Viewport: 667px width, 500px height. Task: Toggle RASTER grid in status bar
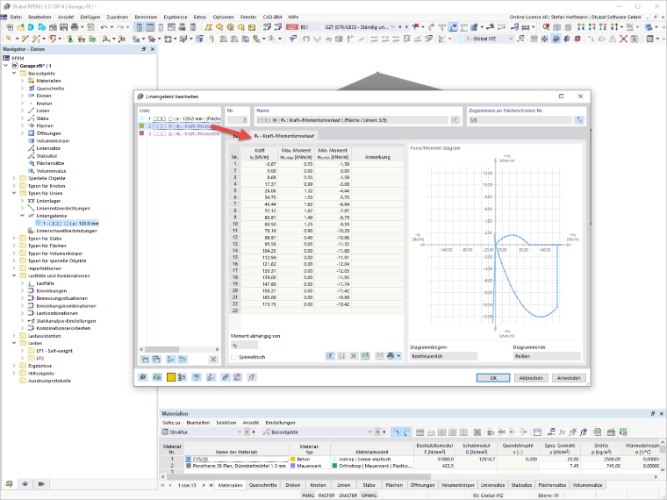point(326,496)
